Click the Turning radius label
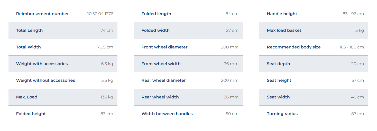This screenshot has height=131, width=377. 282,114
